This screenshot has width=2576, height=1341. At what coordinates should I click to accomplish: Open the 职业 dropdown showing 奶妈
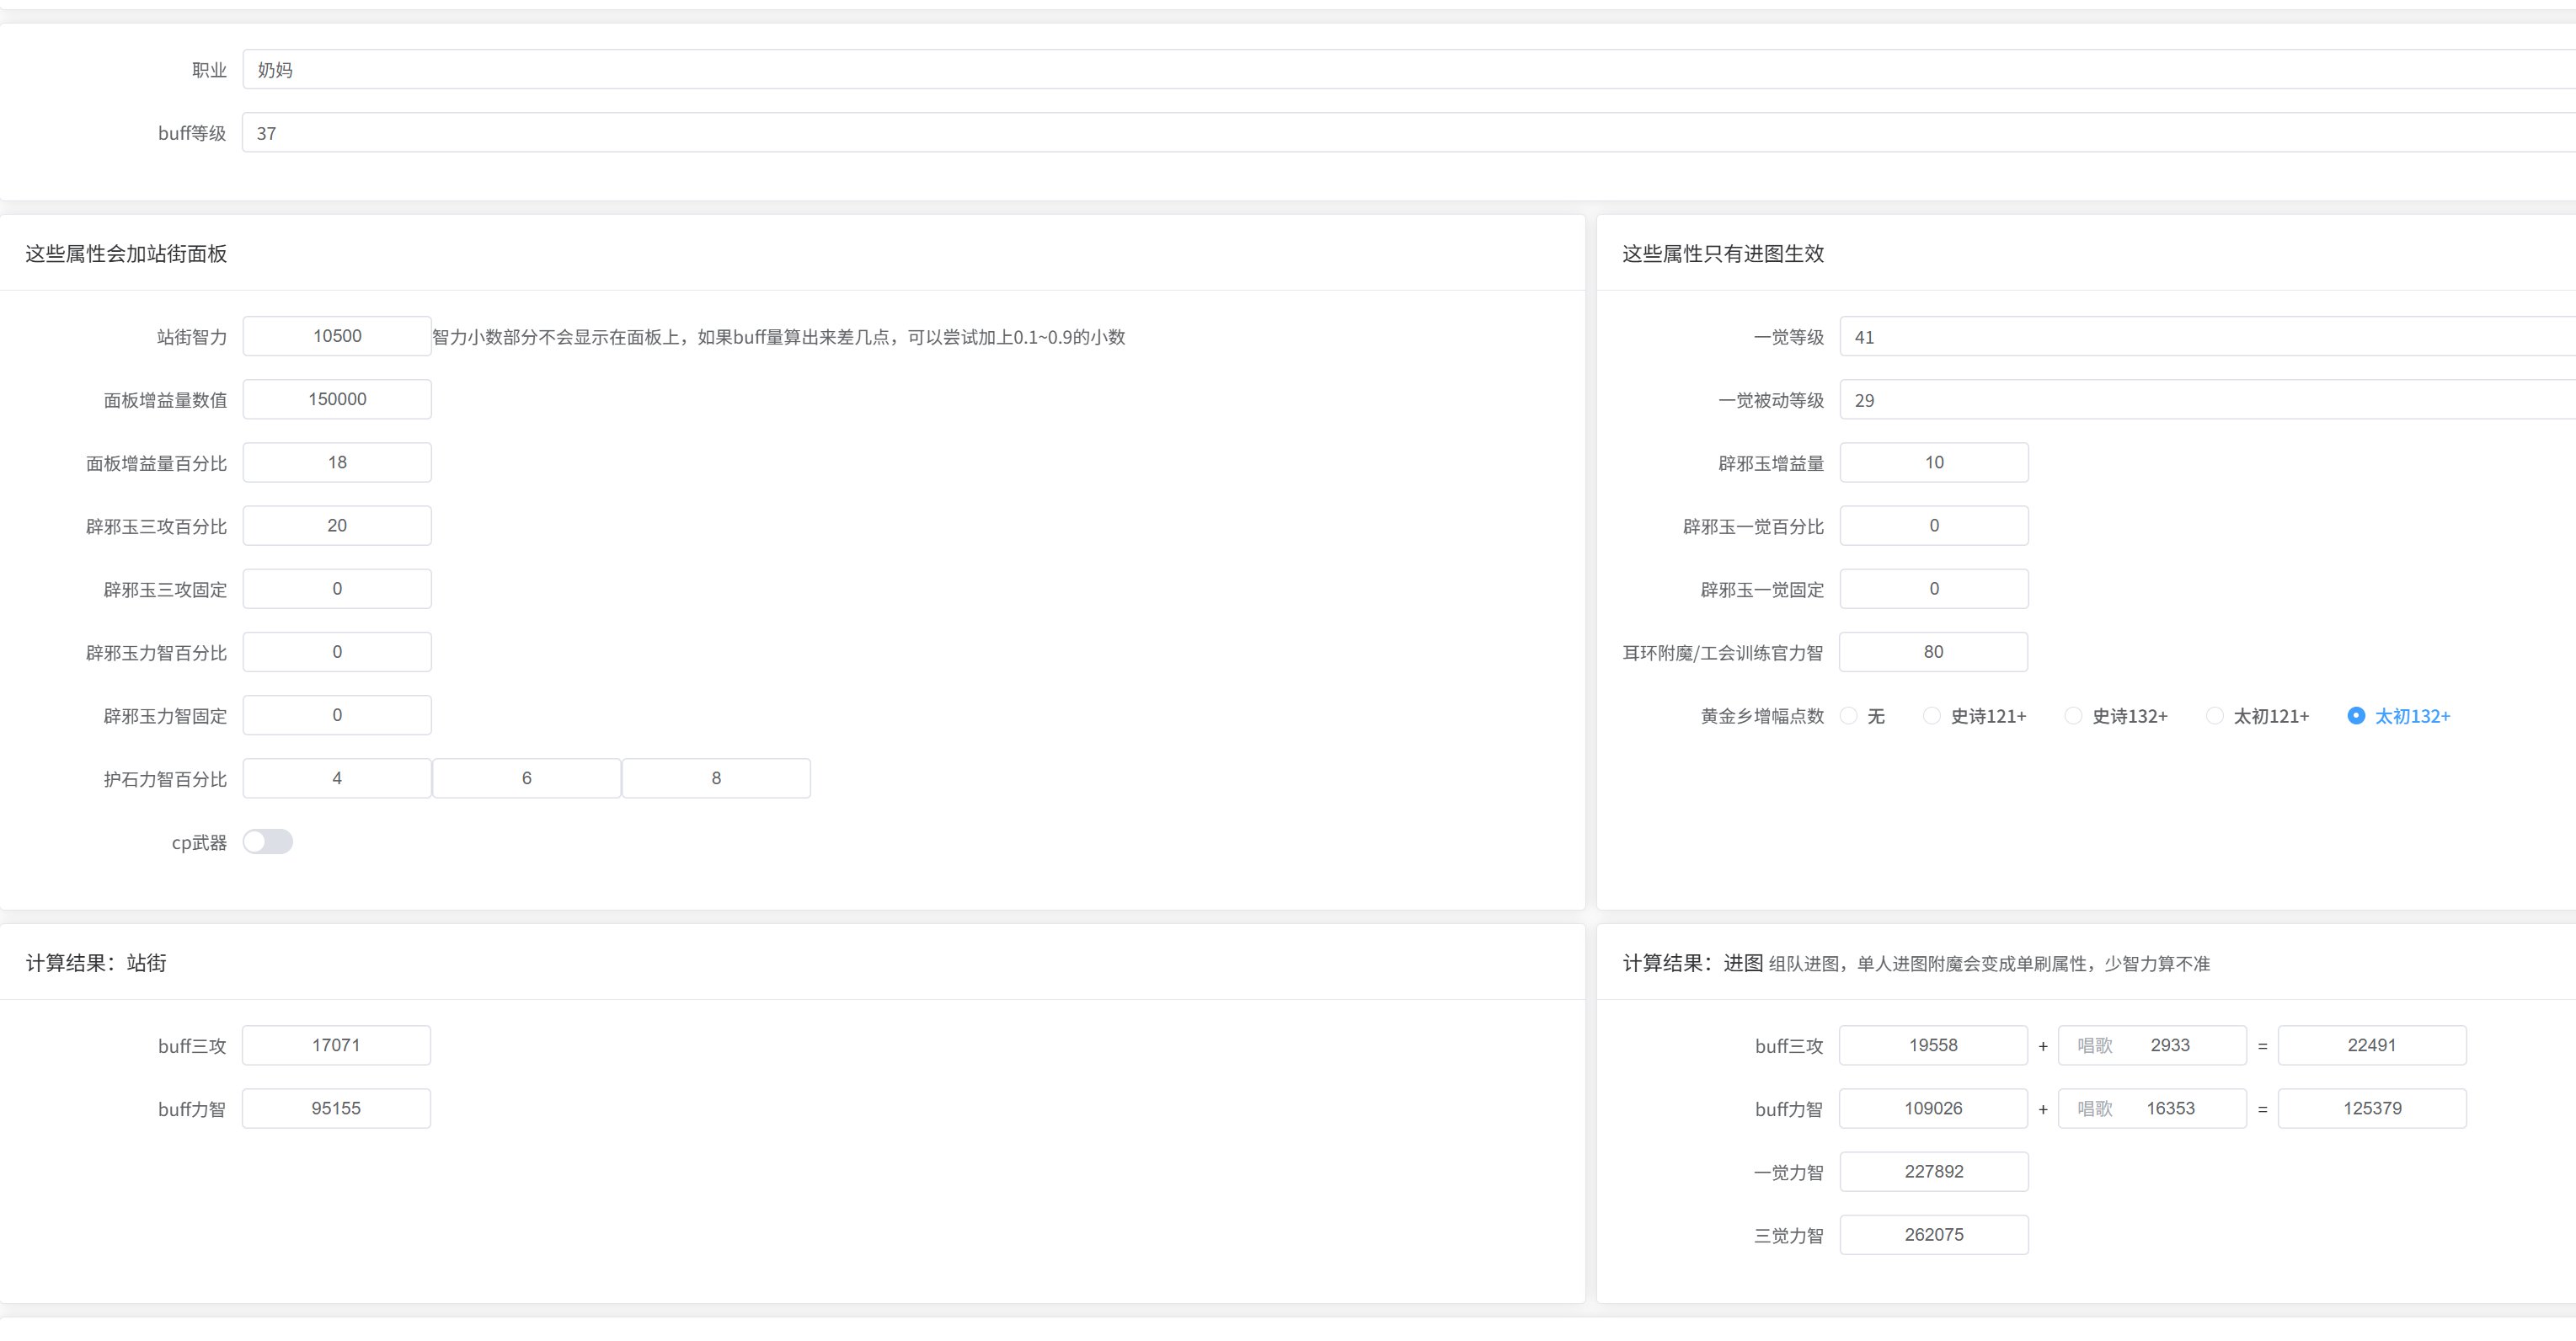click(x=1400, y=70)
